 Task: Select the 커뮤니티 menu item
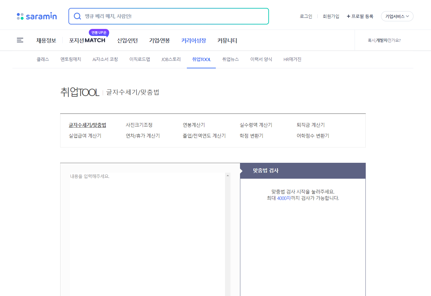(x=227, y=40)
